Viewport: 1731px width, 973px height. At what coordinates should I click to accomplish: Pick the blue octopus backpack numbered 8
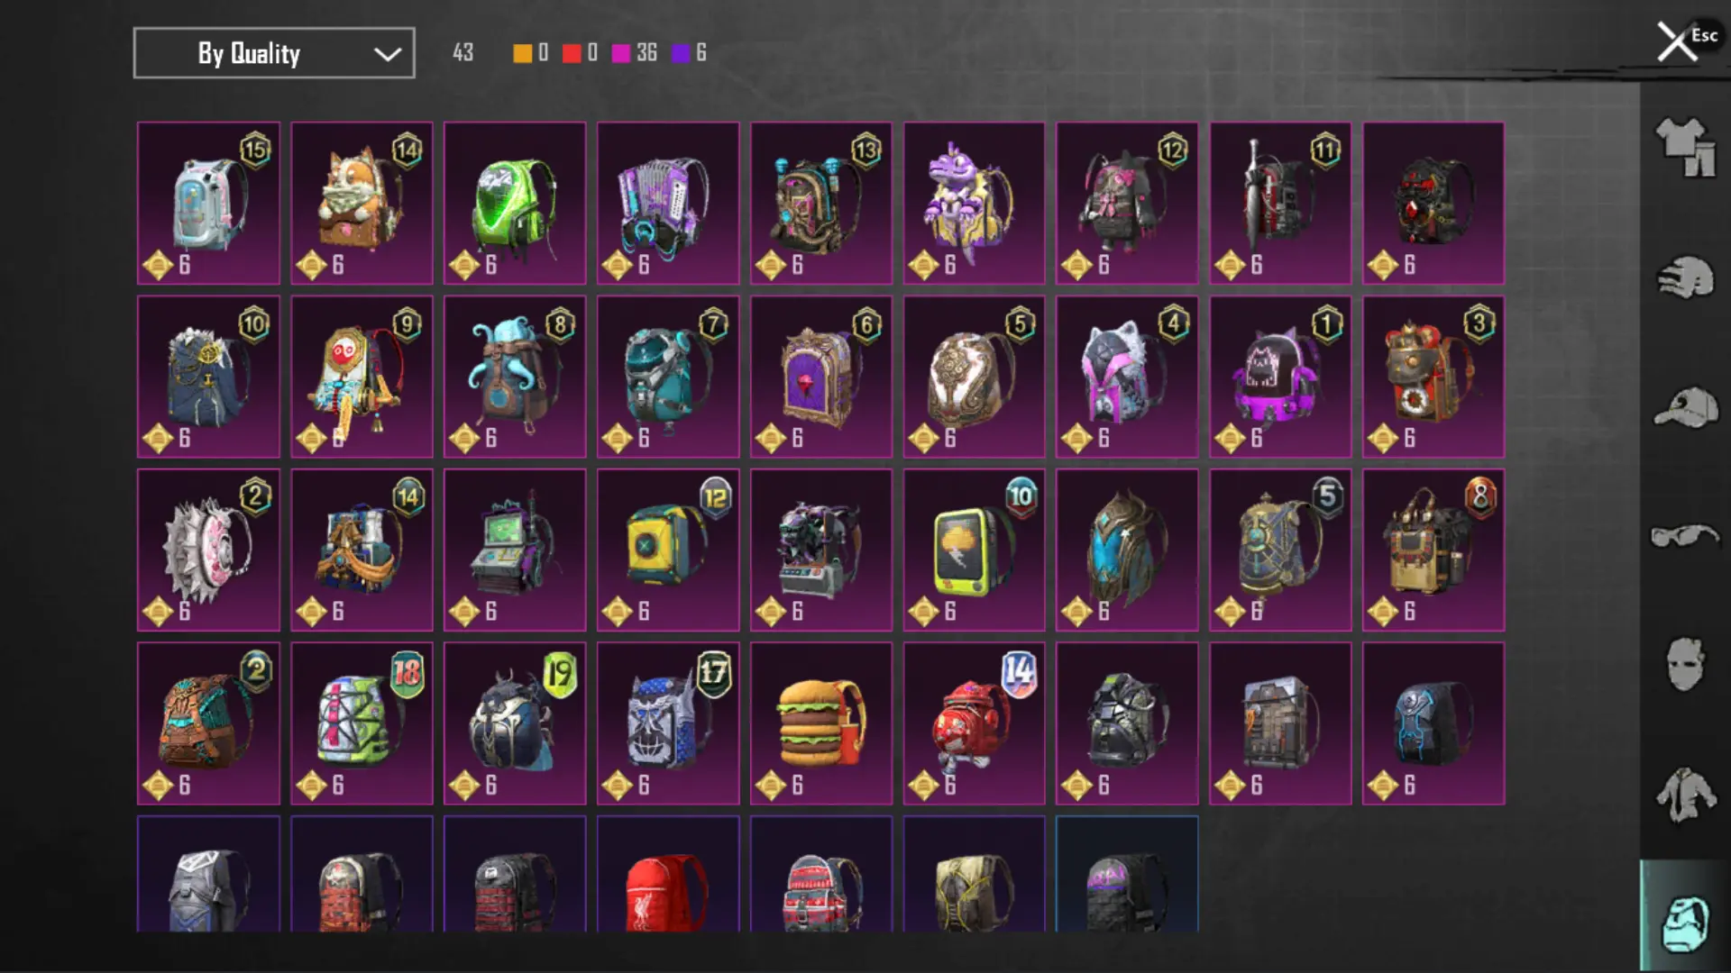click(515, 377)
